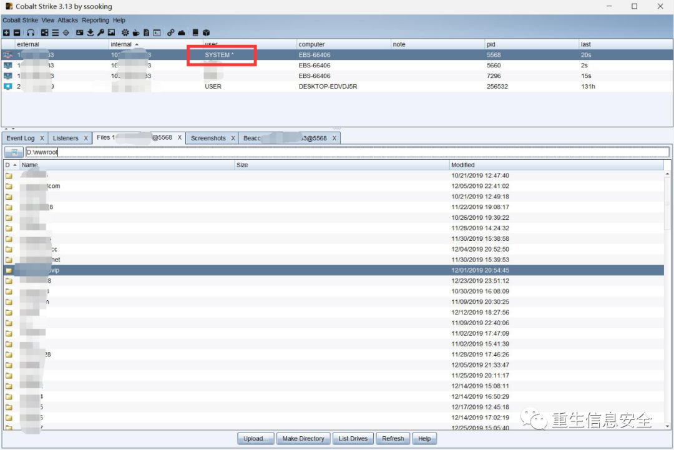Select the session with pid 5660

[x=337, y=66]
